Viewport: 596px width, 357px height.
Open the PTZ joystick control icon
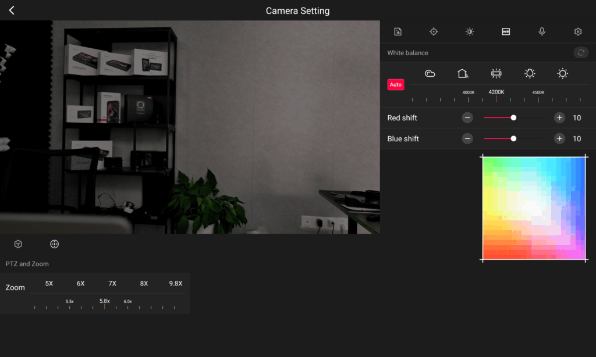click(x=54, y=244)
